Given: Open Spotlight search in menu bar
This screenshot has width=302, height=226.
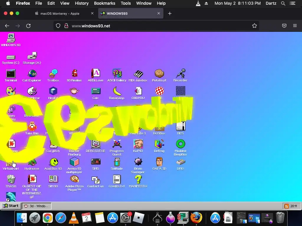Looking at the screenshot, I should tap(283, 3).
